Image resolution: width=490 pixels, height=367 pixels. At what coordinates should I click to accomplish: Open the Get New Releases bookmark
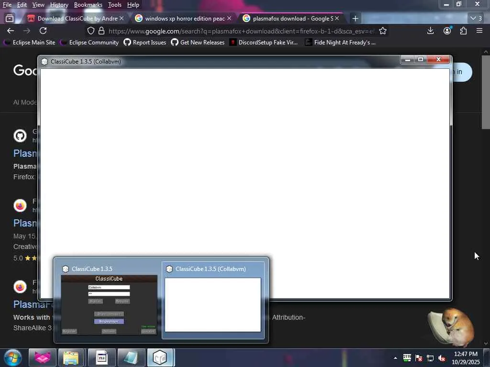pyautogui.click(x=198, y=43)
